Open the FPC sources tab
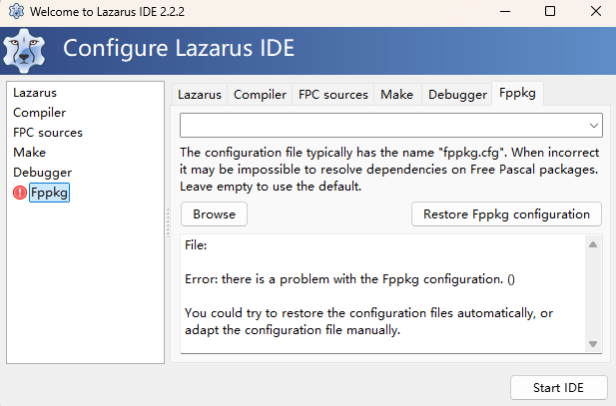Screen dimensions: 616x406 click(x=333, y=95)
